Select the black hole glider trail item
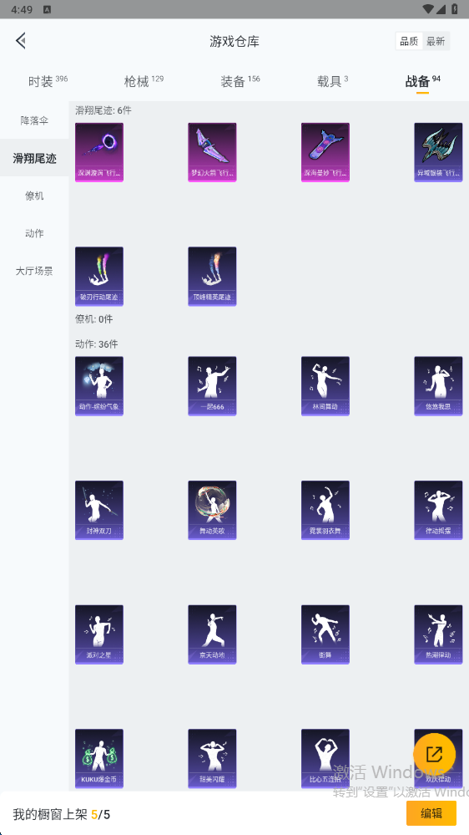469x835 pixels. click(x=99, y=152)
